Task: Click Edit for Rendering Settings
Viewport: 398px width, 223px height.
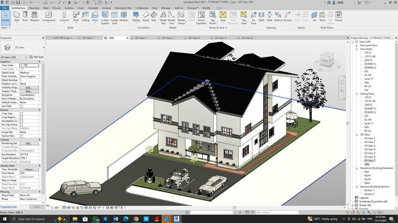Action: 29,143
